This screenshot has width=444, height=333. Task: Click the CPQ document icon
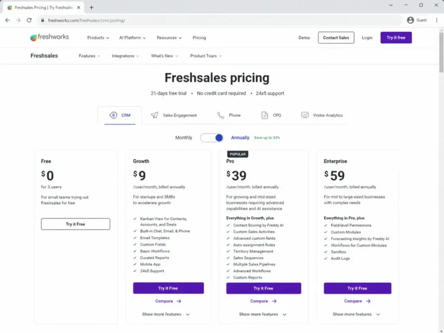click(264, 115)
